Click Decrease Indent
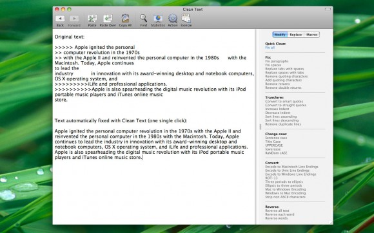The width and height of the screenshot is (374, 233). (278, 113)
